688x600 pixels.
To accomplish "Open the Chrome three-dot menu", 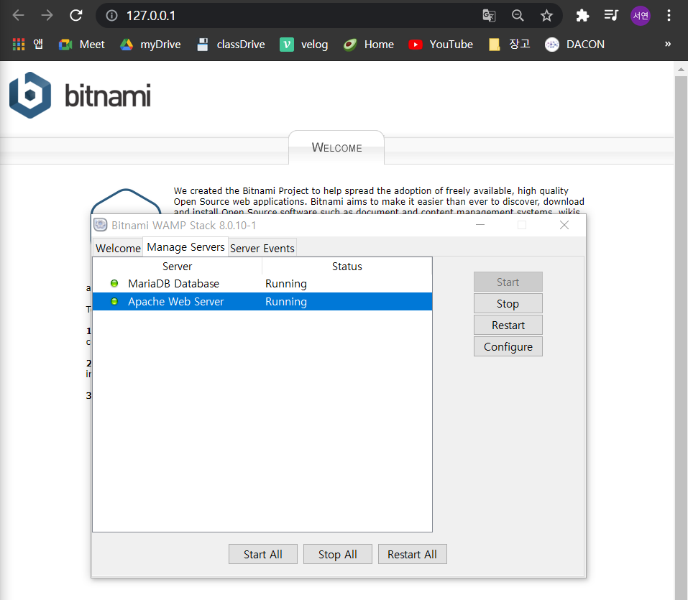I will (x=669, y=15).
